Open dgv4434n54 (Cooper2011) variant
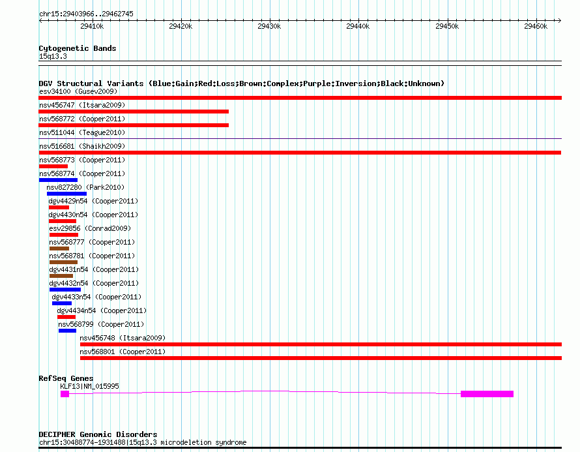Screen dimensions: 580x452 pos(102,310)
